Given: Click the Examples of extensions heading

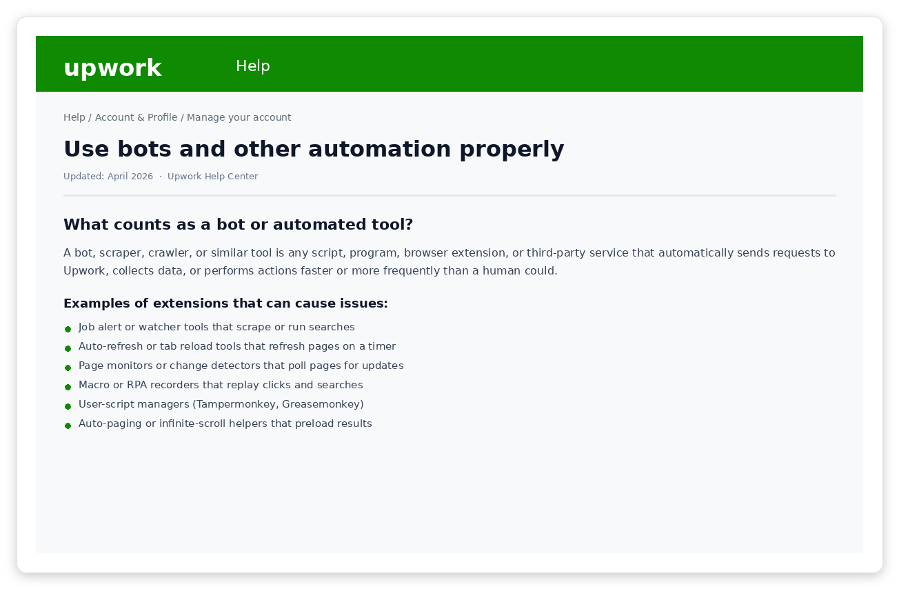Looking at the screenshot, I should click(x=225, y=303).
